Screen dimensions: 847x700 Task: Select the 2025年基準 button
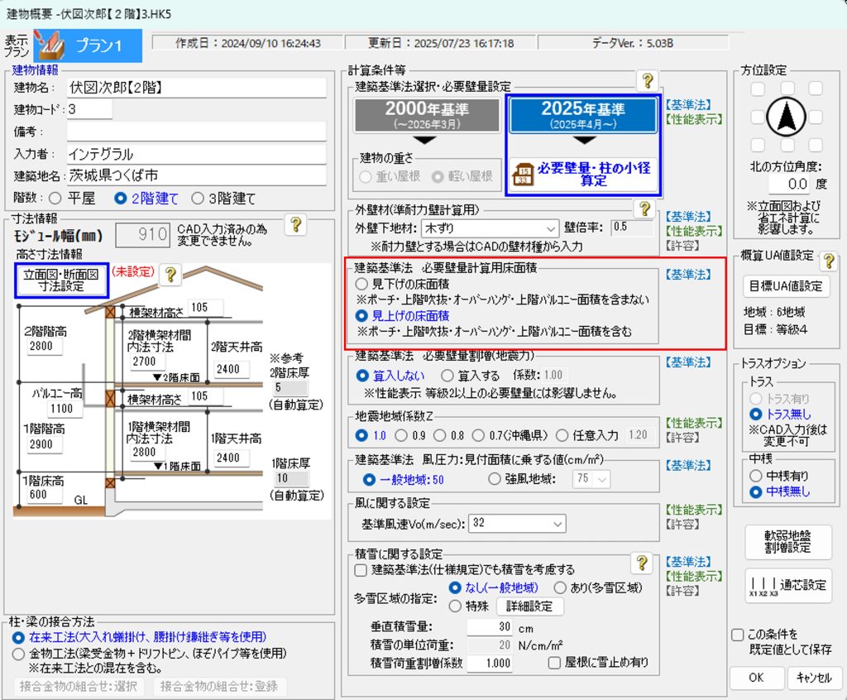pyautogui.click(x=583, y=115)
